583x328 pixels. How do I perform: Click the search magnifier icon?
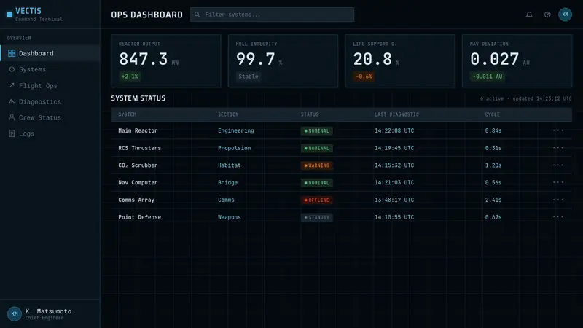point(197,15)
